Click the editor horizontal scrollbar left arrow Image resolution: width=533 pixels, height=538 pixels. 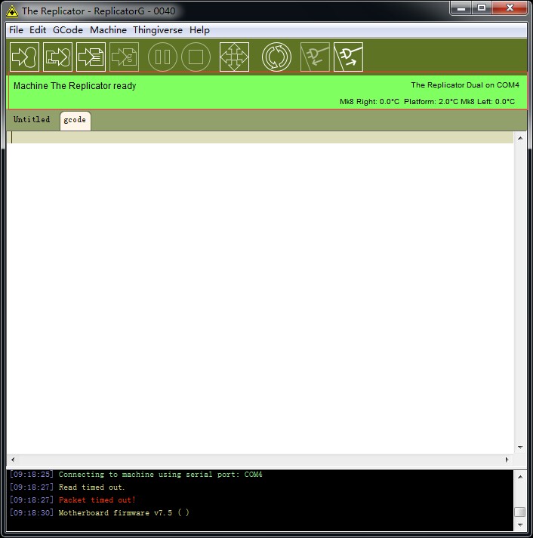(13, 460)
